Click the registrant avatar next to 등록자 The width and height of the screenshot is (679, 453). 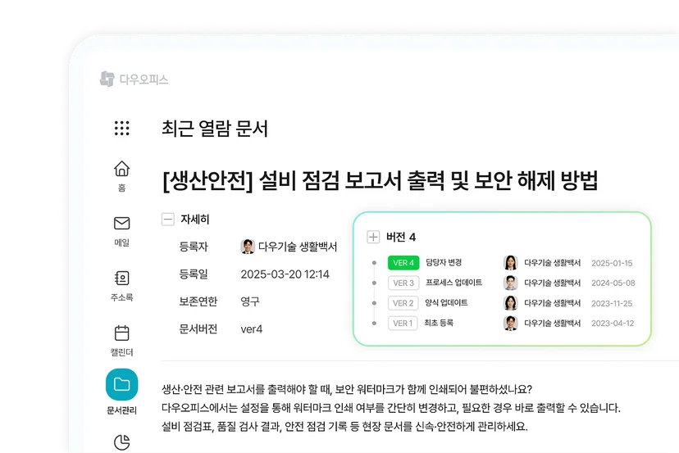tap(248, 247)
